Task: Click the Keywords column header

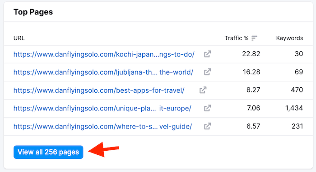Action: [289, 38]
